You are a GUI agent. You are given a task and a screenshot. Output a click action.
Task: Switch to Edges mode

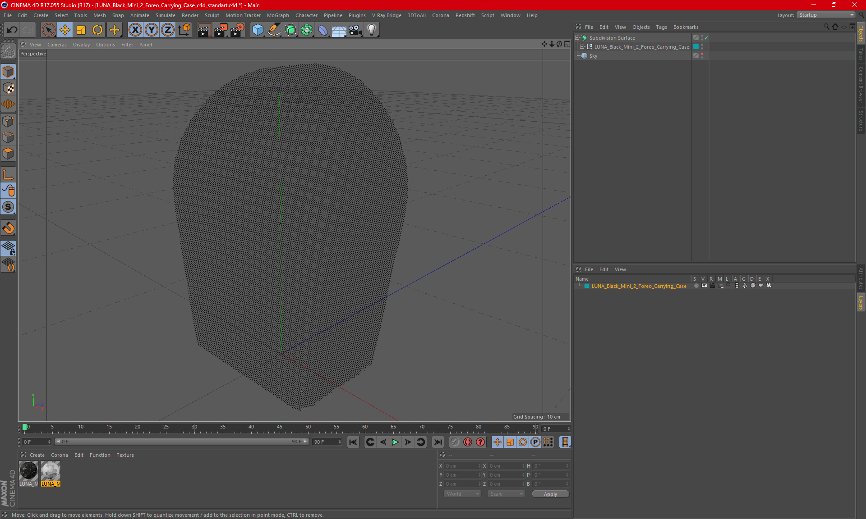tap(8, 137)
